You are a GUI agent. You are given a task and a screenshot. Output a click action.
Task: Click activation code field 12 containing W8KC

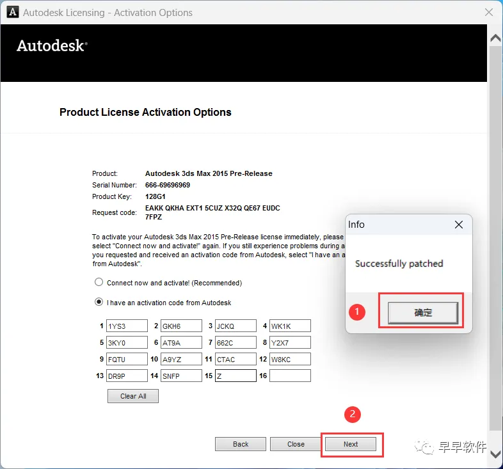pos(290,360)
